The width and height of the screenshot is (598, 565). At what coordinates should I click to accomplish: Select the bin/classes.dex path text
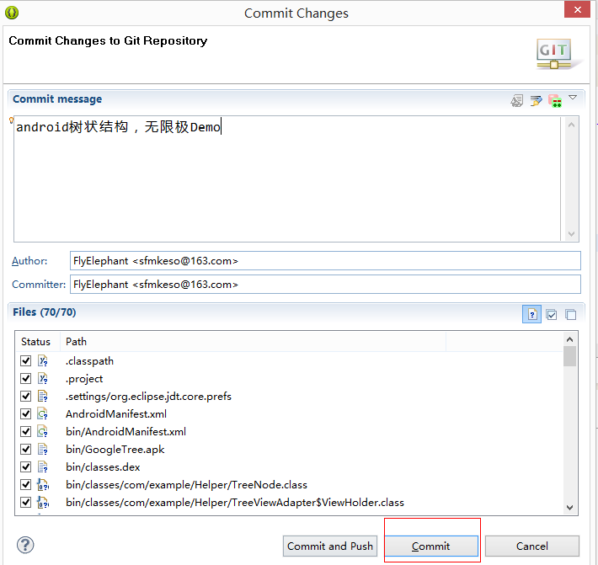coord(103,467)
